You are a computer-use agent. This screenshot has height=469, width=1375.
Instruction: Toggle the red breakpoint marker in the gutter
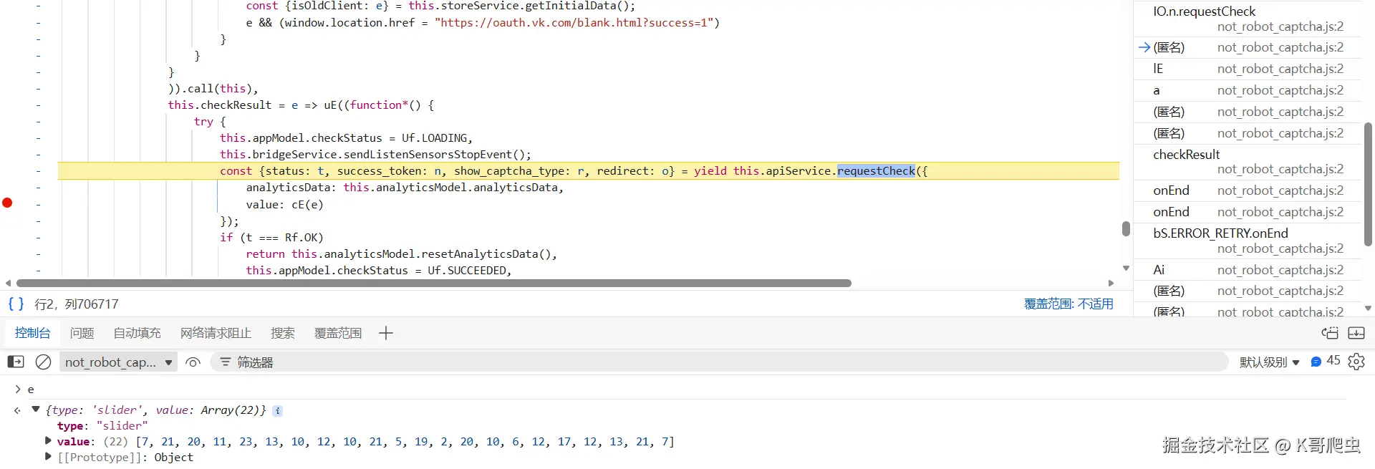(x=7, y=203)
